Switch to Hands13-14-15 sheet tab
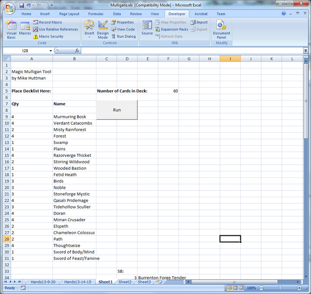Image resolution: width=311 pixels, height=294 pixels. (x=78, y=282)
